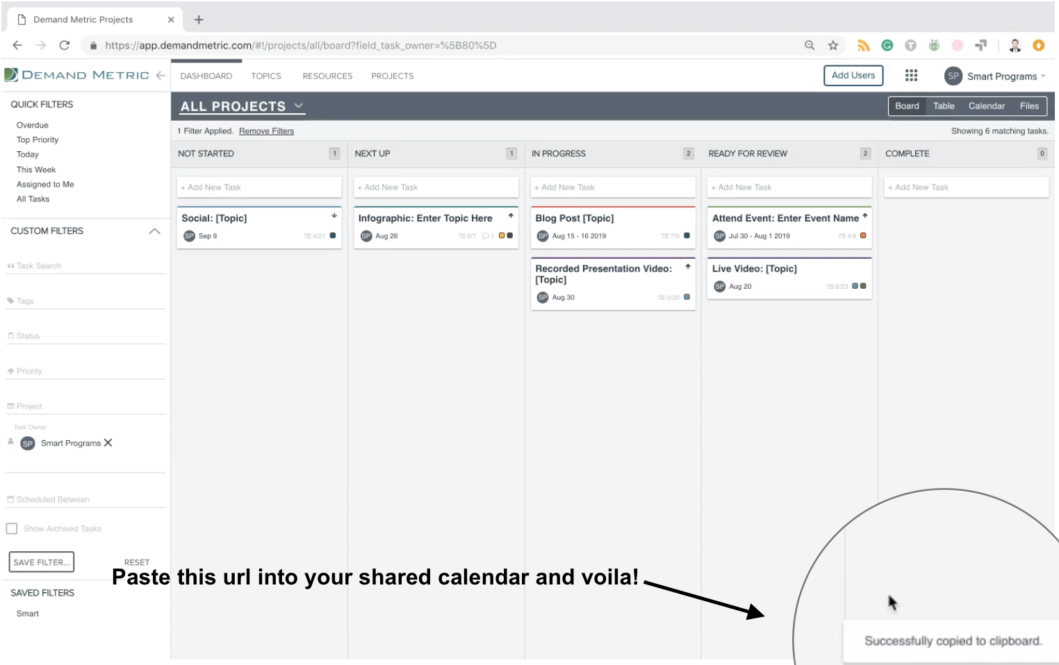Open the Priority filter field
1059x665 pixels.
[x=86, y=371]
